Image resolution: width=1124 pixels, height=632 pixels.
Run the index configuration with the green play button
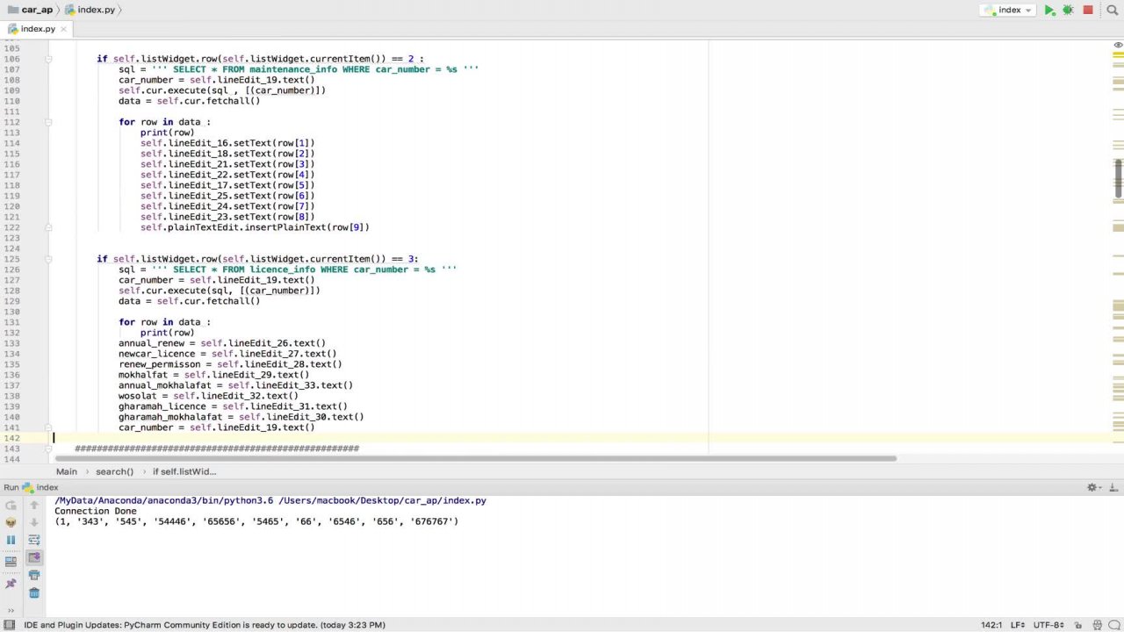[x=1049, y=11]
